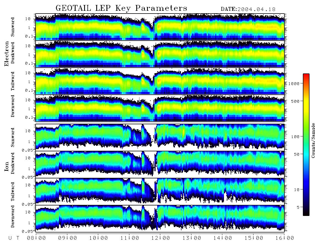Click the 12:00 time tick label
Viewport: 315px width, 243px height.
[x=161, y=238]
